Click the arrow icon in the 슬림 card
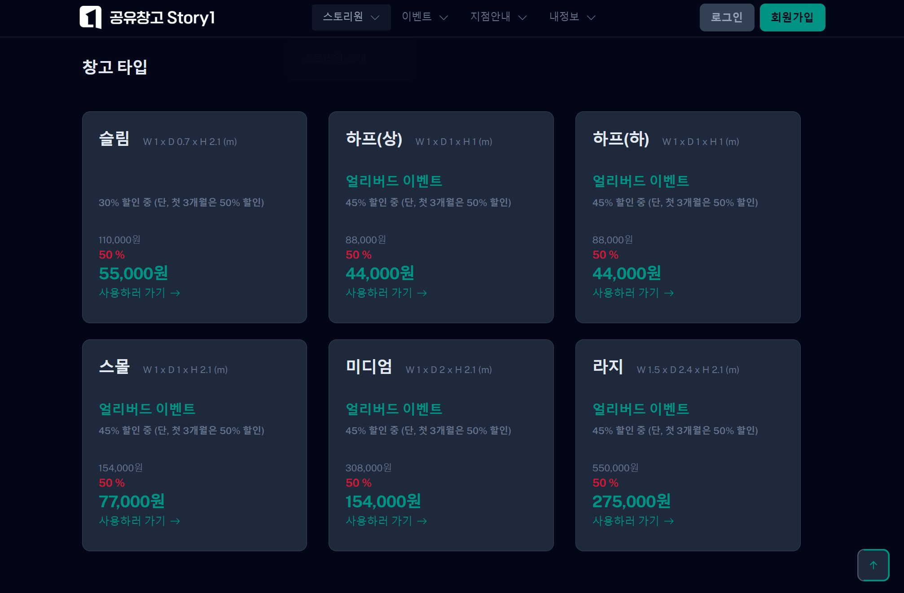The image size is (904, 593). click(x=176, y=293)
